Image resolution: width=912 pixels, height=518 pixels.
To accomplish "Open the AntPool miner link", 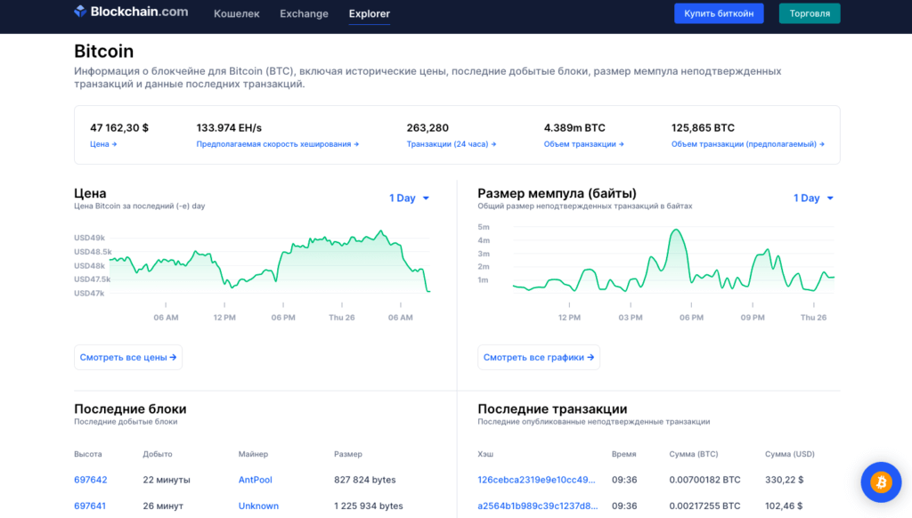I will point(255,481).
